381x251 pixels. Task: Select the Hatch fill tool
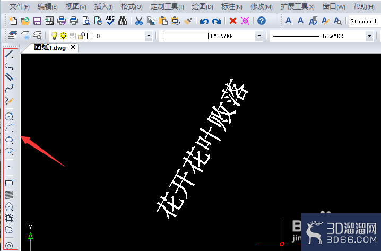9,218
